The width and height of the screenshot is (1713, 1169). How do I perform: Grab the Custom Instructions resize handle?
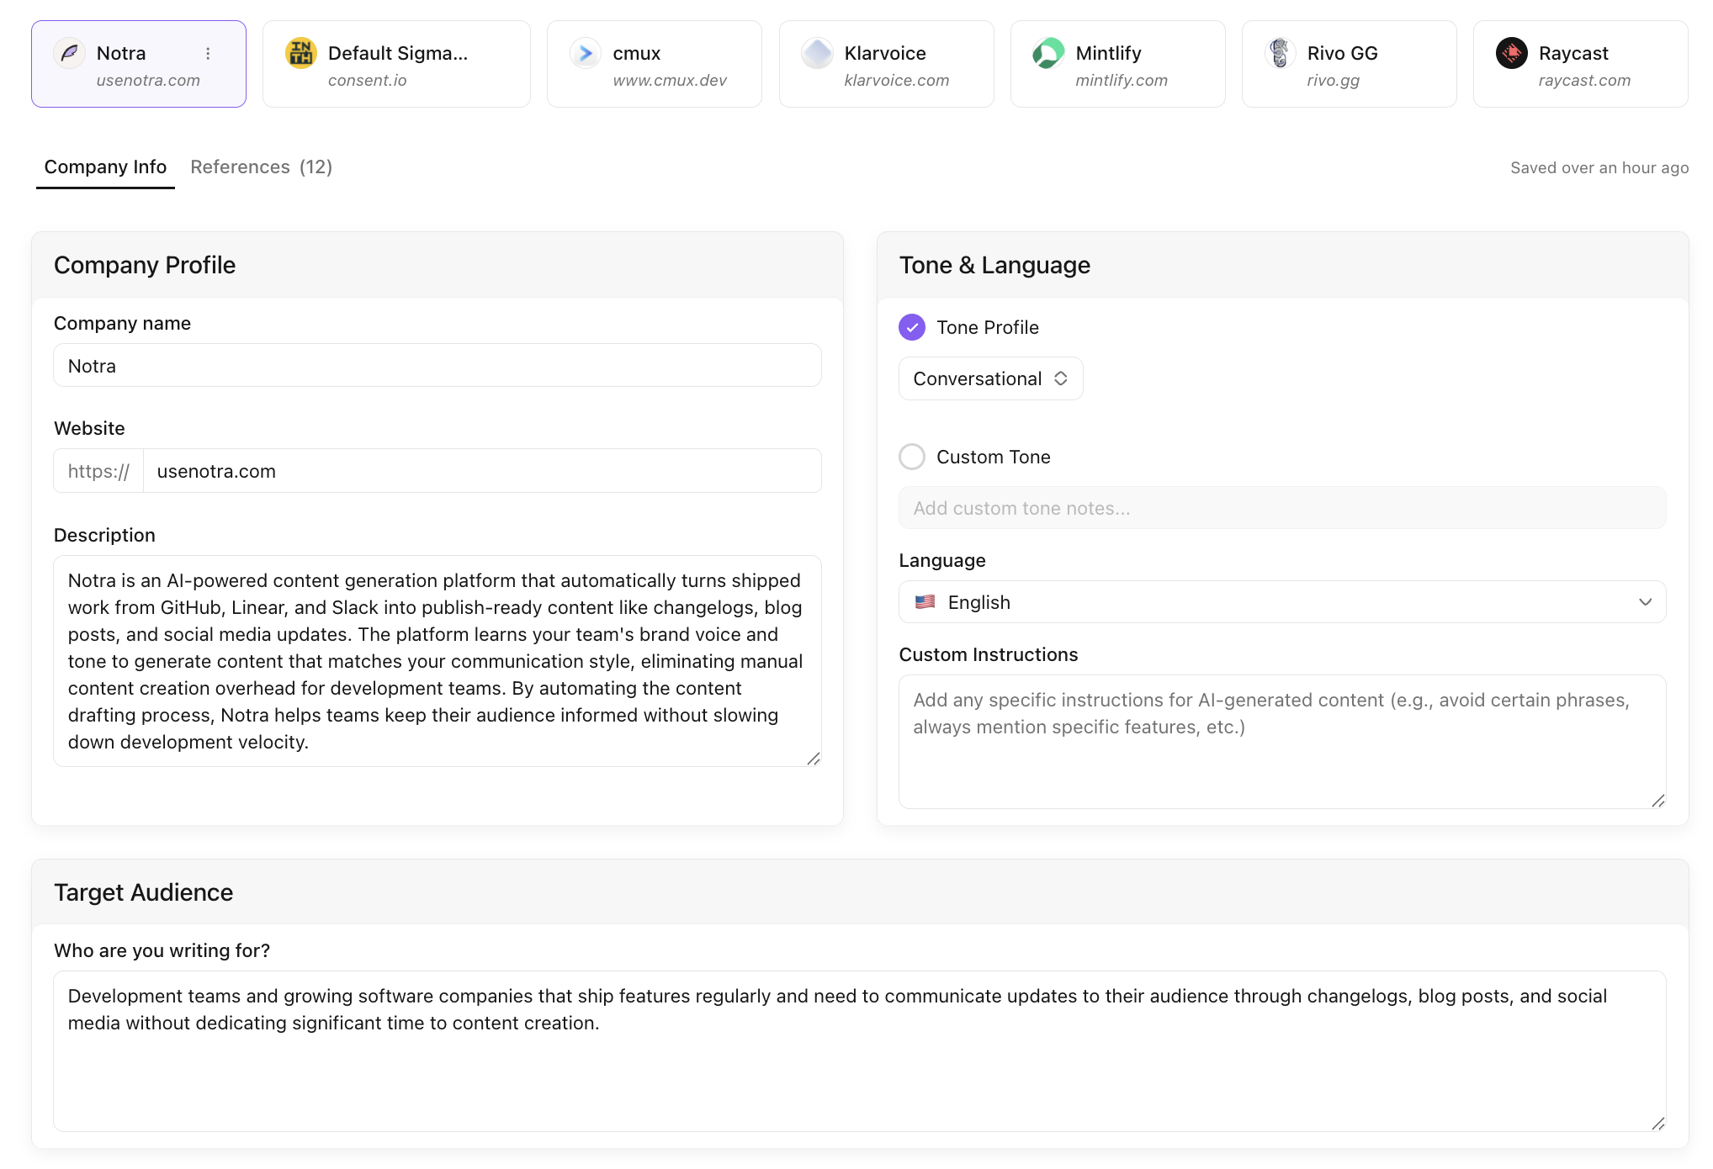tap(1657, 801)
